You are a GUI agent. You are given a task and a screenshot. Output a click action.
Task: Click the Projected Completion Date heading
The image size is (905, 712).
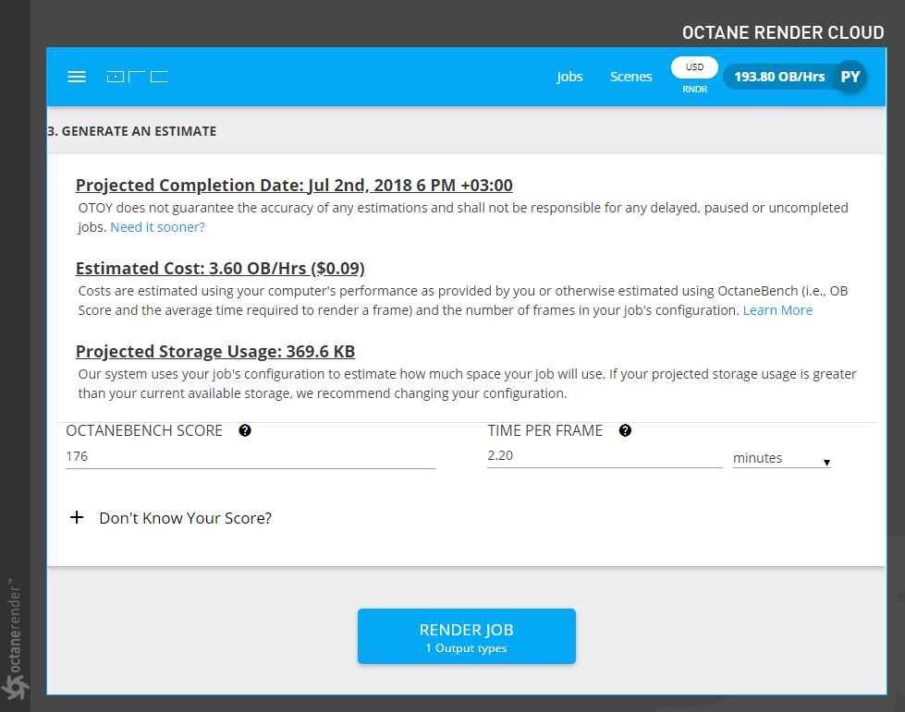pos(294,185)
